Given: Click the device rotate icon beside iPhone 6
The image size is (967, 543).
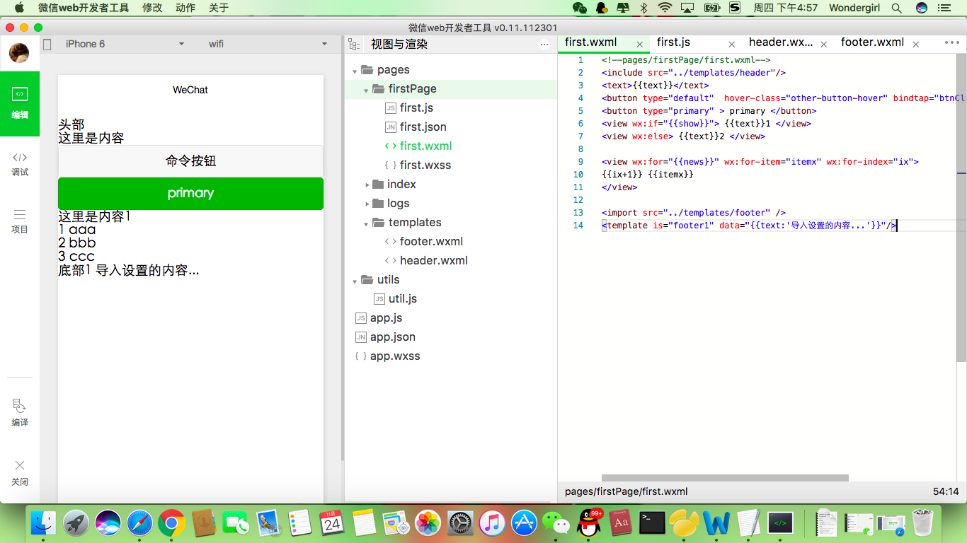Looking at the screenshot, I should (x=47, y=44).
